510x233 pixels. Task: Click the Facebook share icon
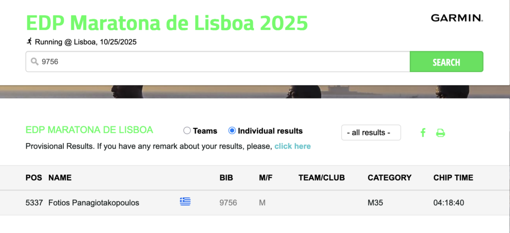(x=423, y=132)
